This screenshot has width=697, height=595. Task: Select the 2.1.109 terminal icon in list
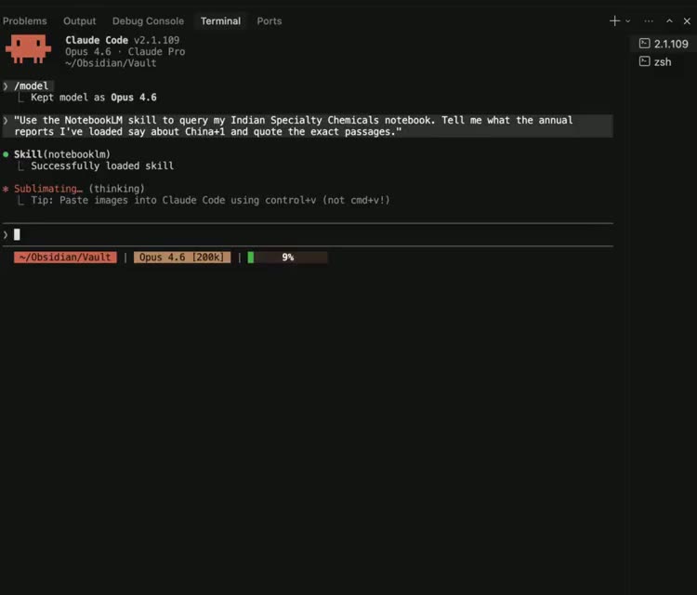click(645, 44)
